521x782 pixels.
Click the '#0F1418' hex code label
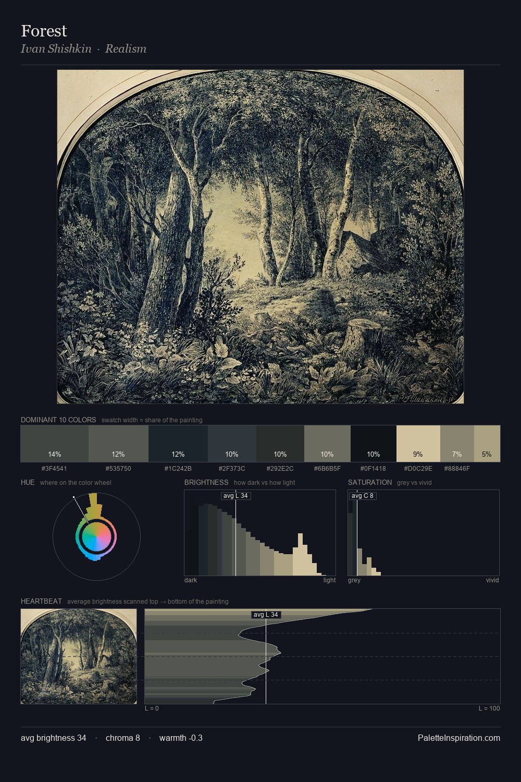click(373, 469)
